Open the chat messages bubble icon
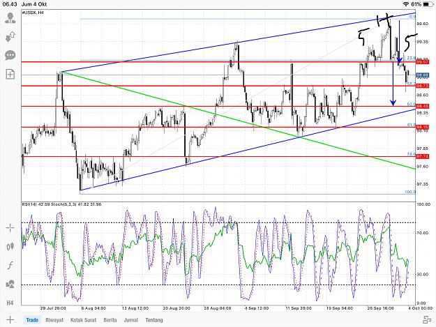The width and height of the screenshot is (436, 327). click(10, 55)
